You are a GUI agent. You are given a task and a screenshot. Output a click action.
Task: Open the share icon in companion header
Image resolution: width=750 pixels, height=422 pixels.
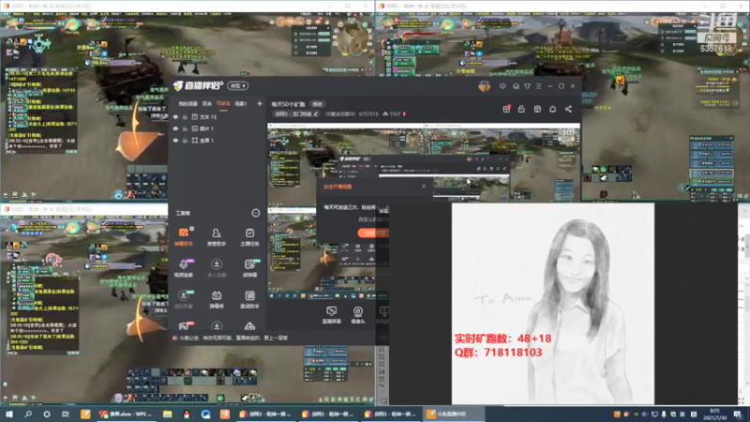(568, 109)
